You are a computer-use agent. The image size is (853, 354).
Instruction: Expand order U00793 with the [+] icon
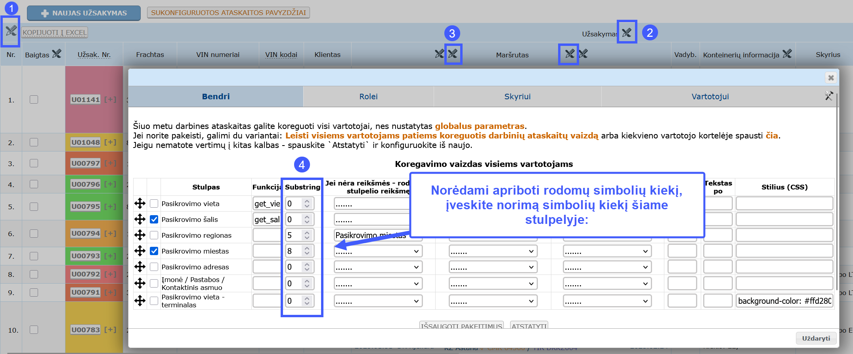coord(111,256)
